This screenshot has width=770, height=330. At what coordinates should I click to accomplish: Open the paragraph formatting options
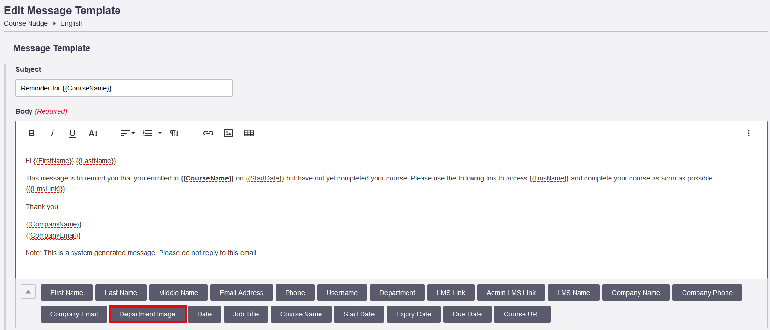[x=174, y=133]
